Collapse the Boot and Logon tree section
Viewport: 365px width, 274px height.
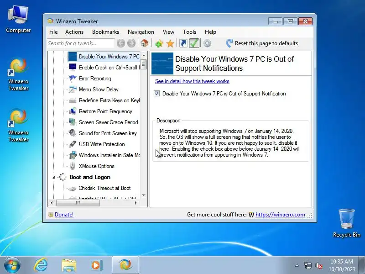click(54, 177)
